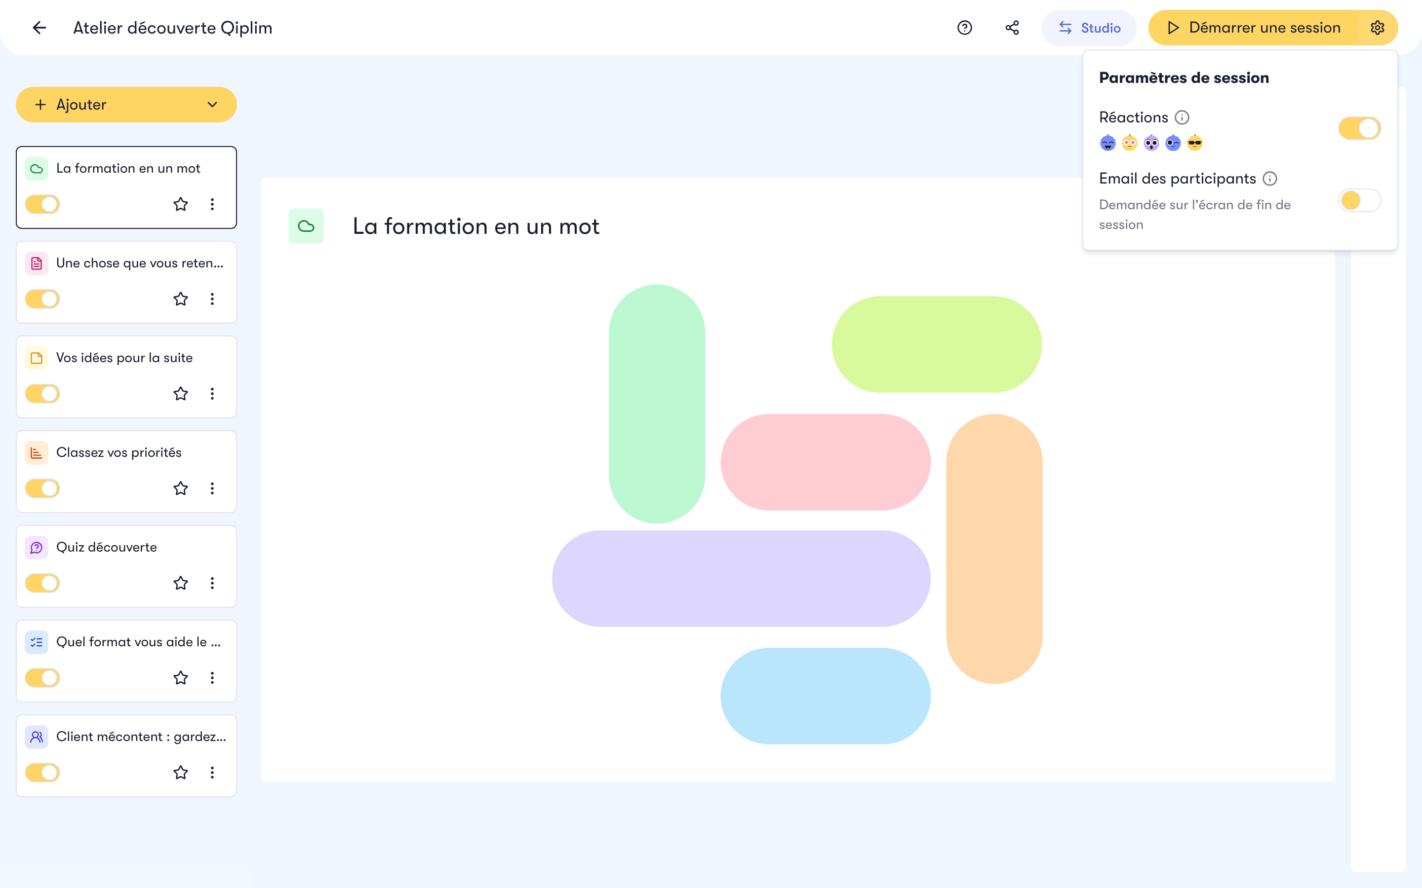The image size is (1422, 888).
Task: Select 'Quel format vous aide le ...' activity
Action: (126, 661)
